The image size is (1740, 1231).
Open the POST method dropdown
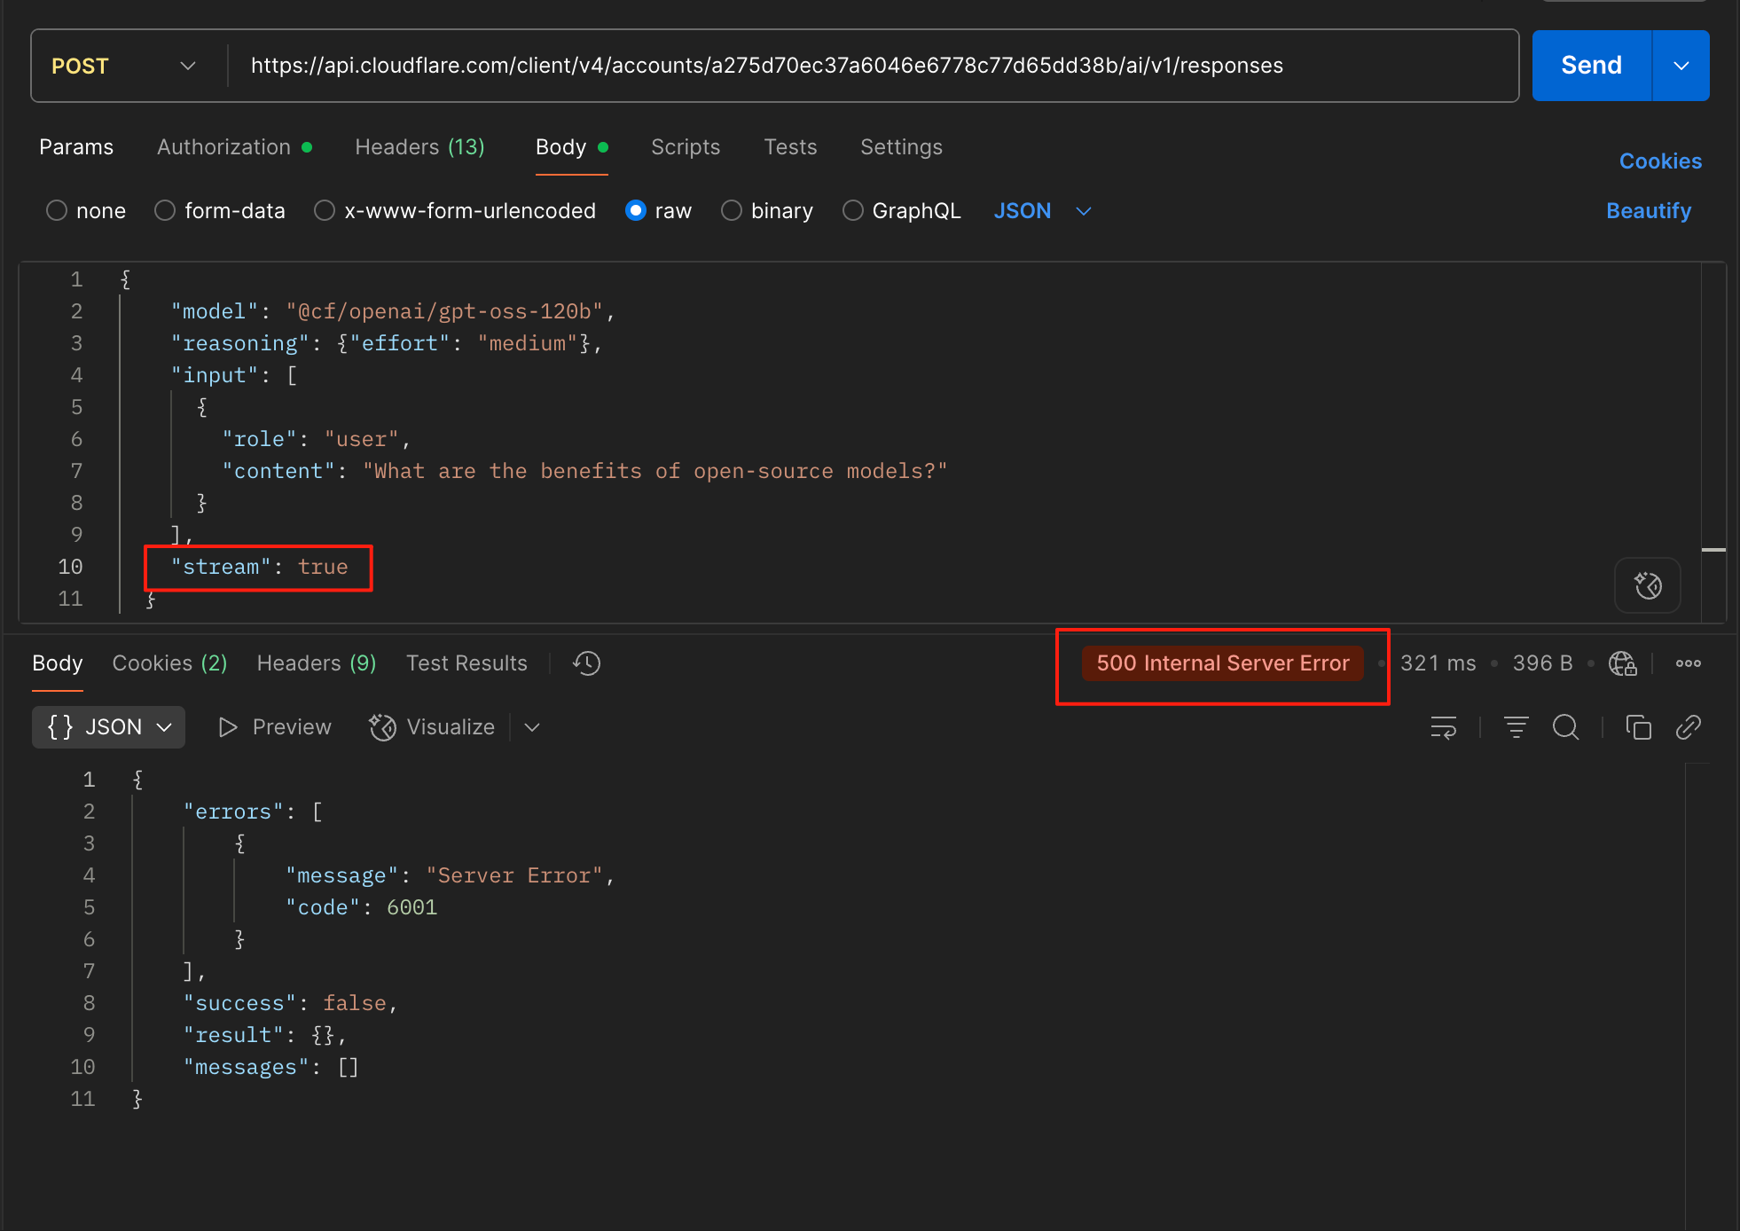[x=124, y=67]
